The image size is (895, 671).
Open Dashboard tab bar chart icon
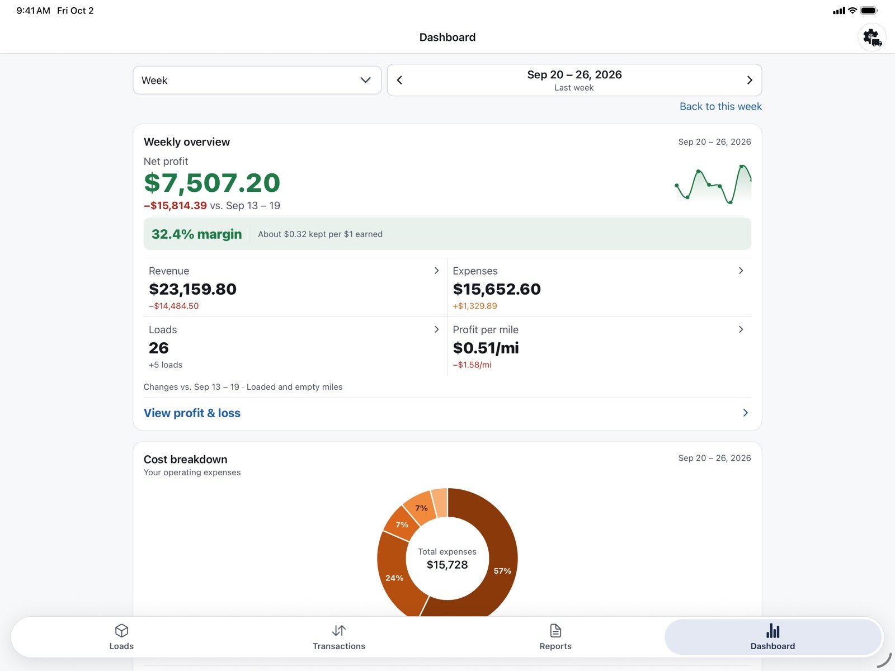(772, 631)
